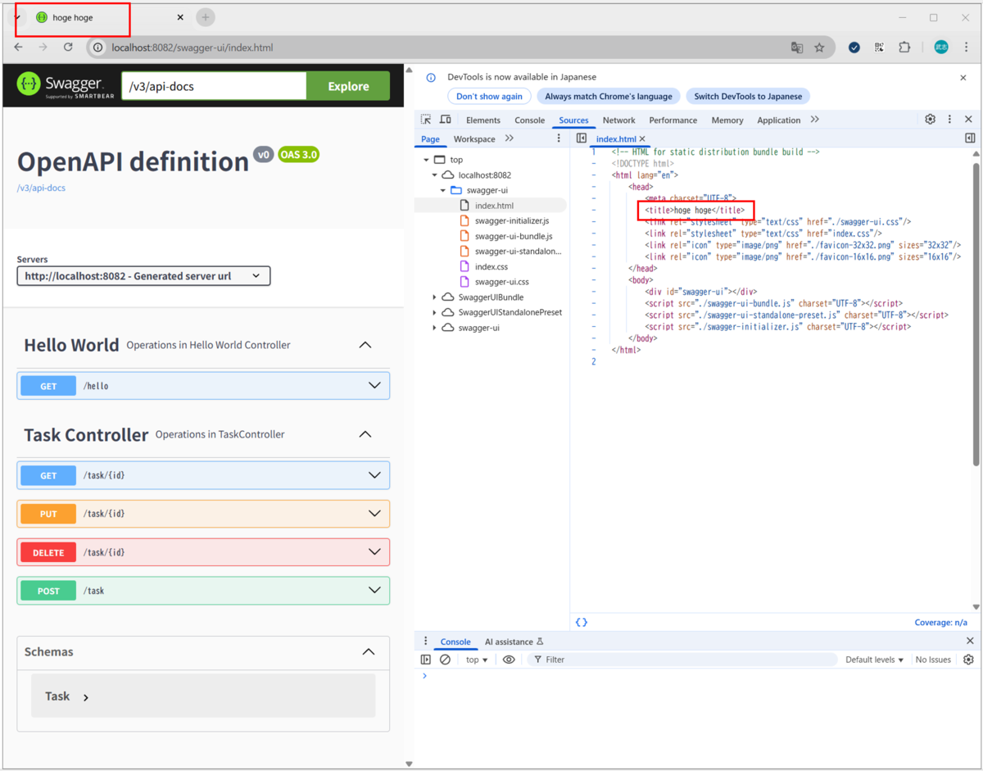Viewport: 983px width, 771px height.
Task: Click the Swagger API URL input field
Action: tap(214, 86)
